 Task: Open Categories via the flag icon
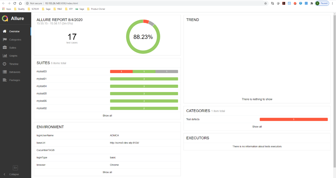[4, 39]
